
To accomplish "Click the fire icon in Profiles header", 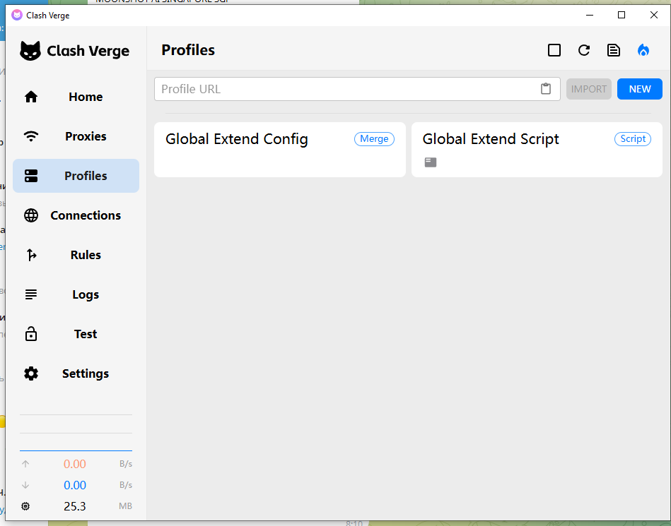I will (643, 50).
